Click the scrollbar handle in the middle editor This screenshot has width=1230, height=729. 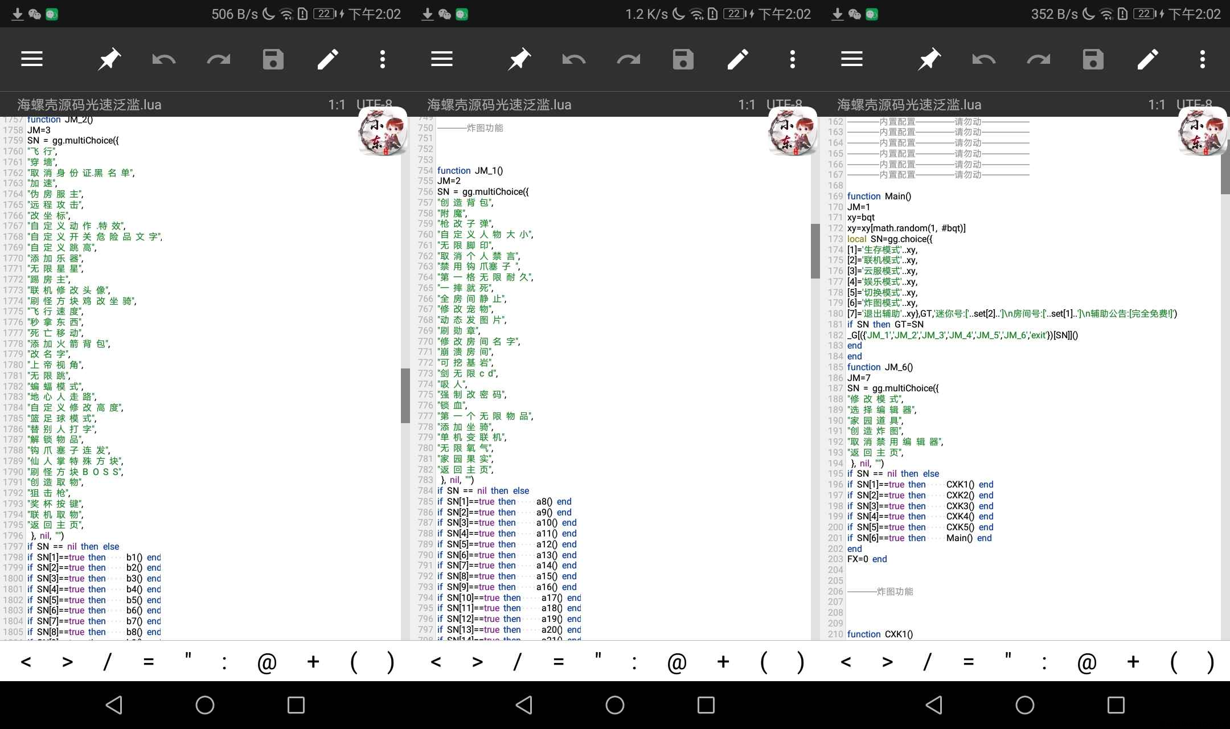click(x=815, y=251)
